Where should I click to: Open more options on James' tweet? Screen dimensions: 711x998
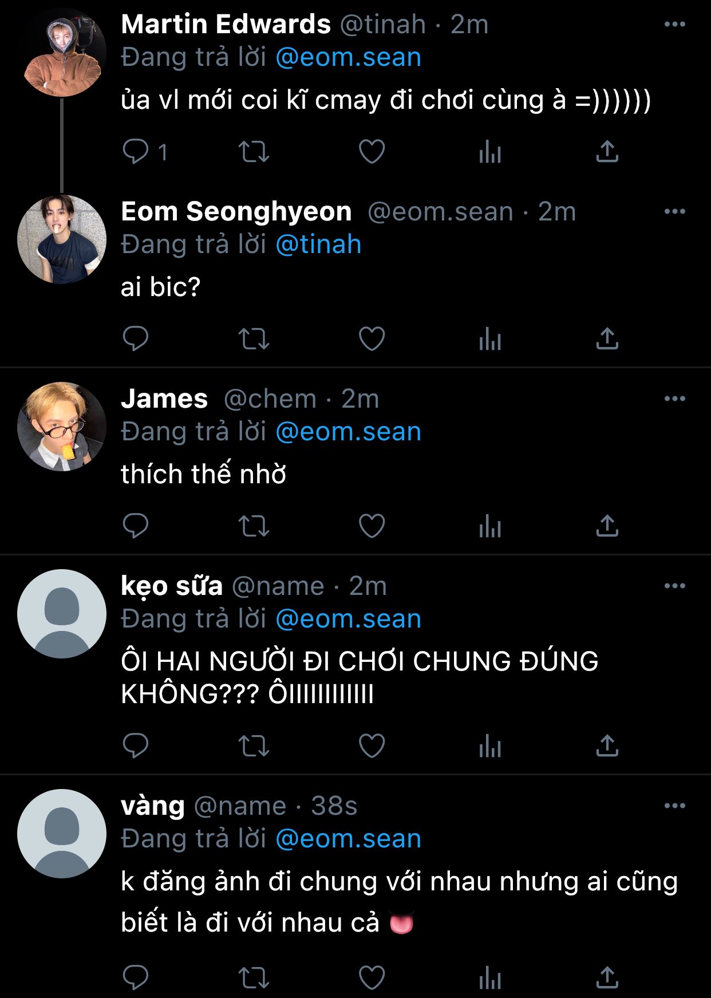tap(674, 399)
